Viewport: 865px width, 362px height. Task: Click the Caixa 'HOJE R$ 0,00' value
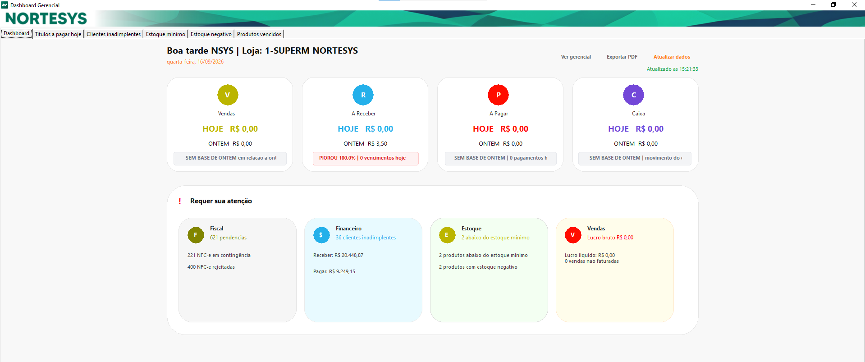pos(636,129)
